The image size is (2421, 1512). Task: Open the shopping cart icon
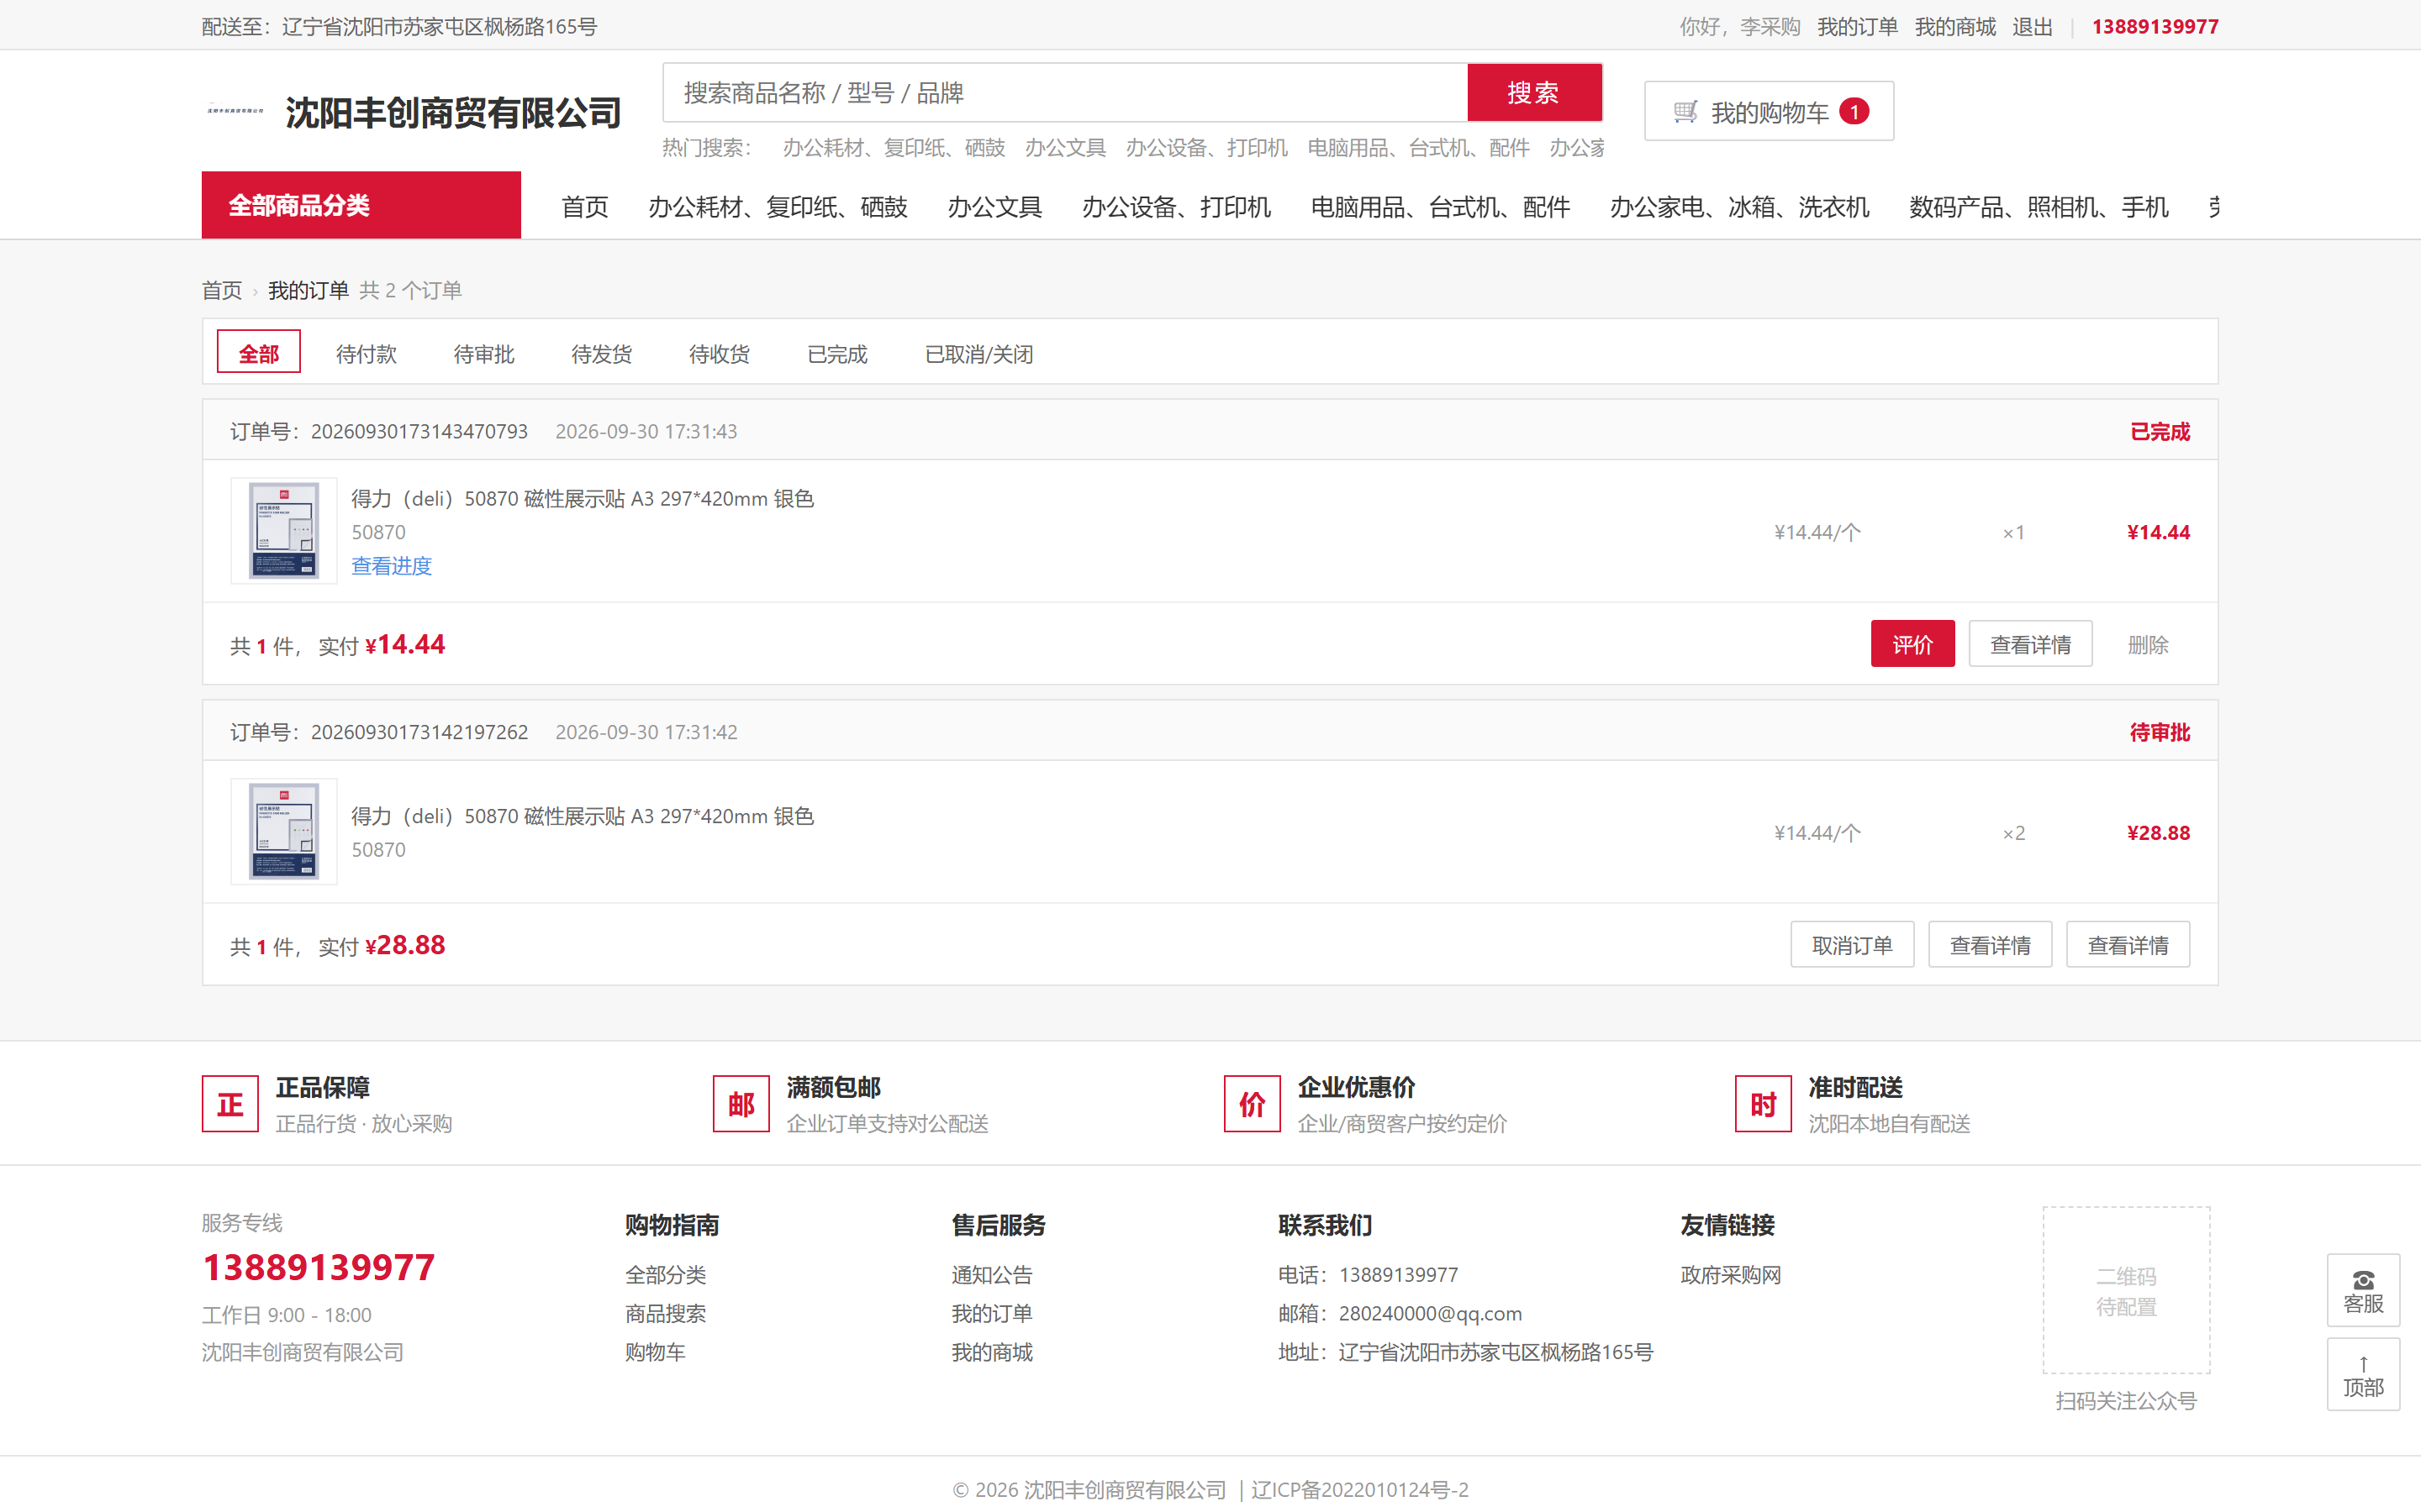click(x=1685, y=112)
